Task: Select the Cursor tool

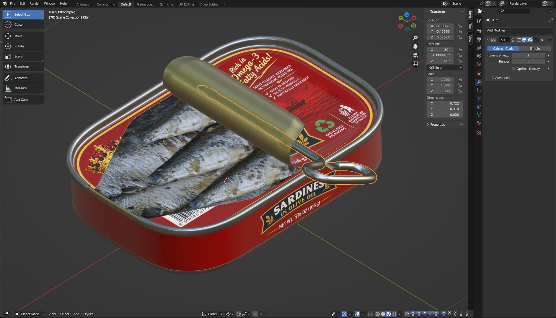Action: [x=23, y=25]
